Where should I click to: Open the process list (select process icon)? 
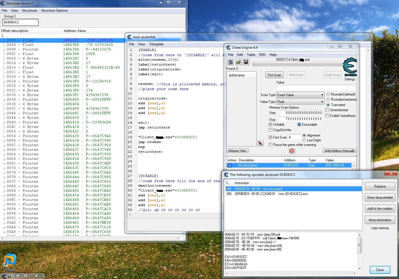230,62
